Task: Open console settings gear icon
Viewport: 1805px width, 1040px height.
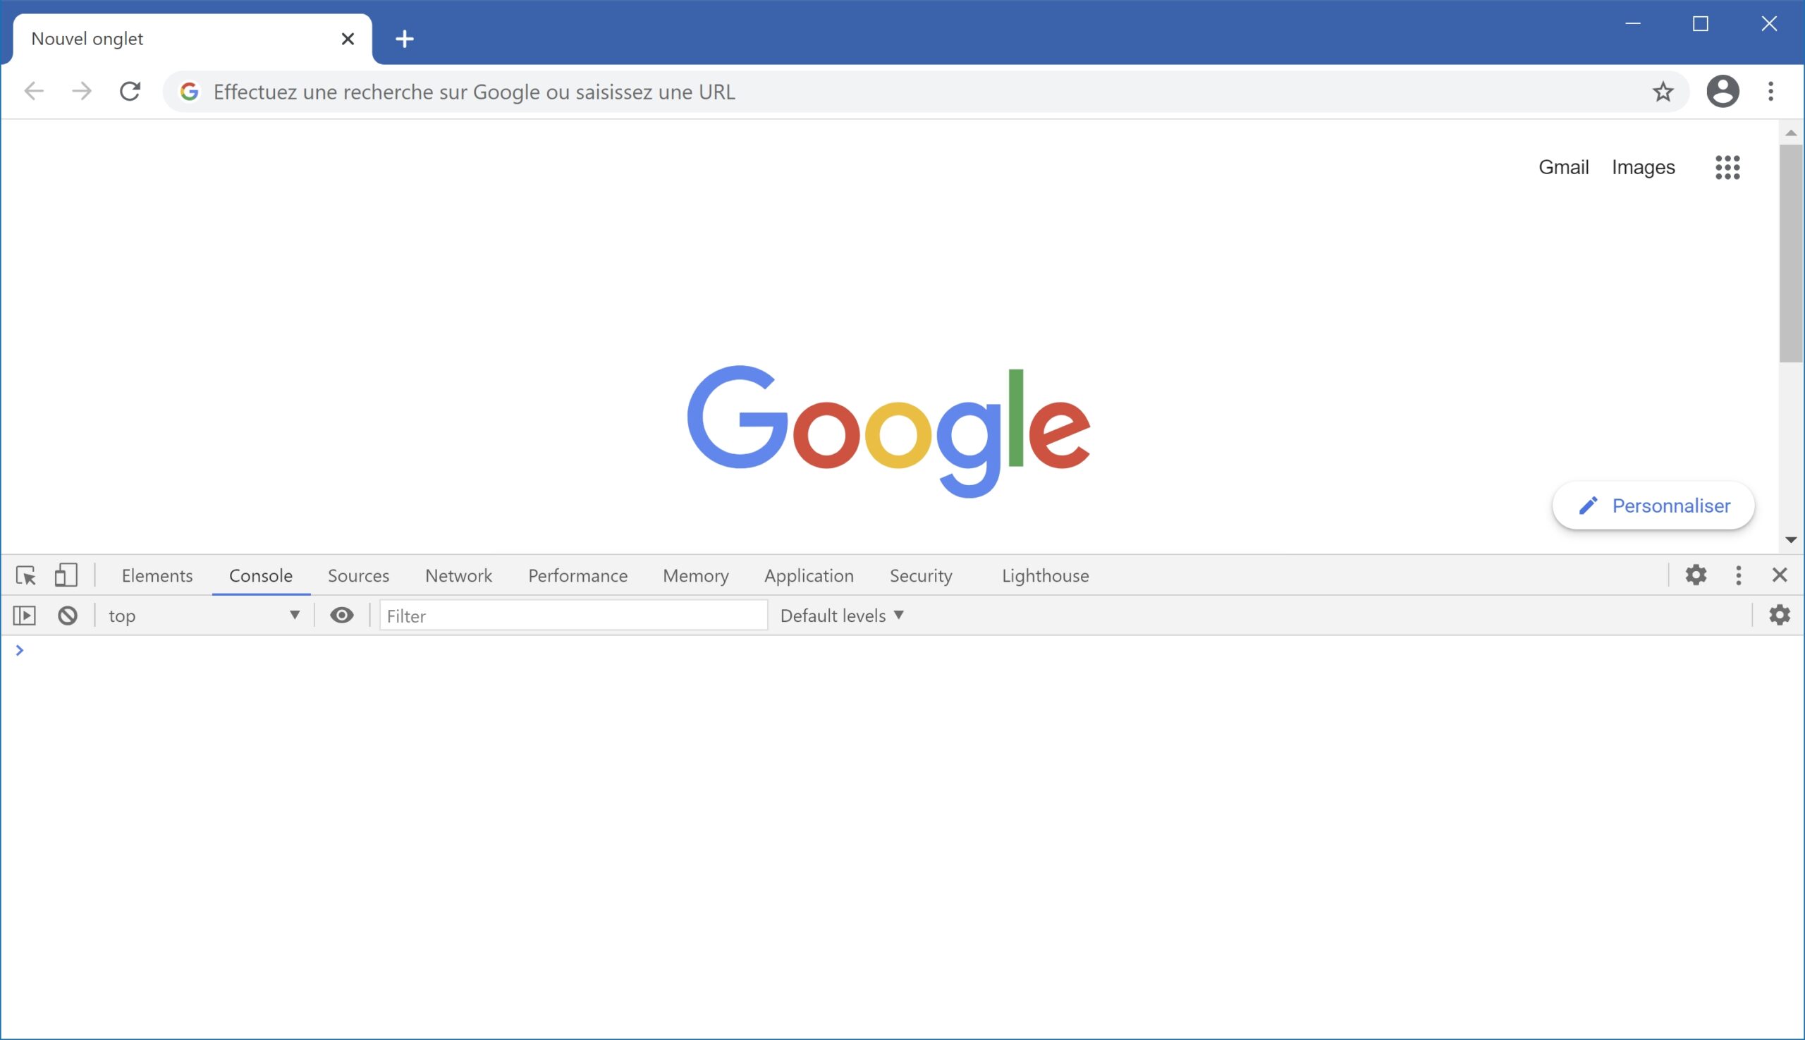Action: coord(1780,615)
